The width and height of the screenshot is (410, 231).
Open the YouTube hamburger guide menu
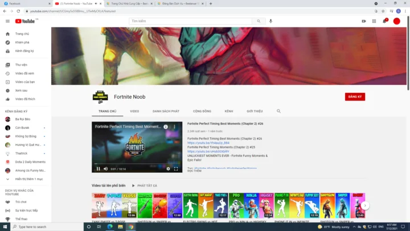click(7, 21)
